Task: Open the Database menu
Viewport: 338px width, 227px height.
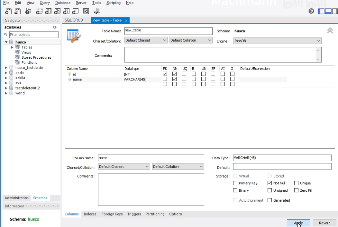Action: click(63, 3)
